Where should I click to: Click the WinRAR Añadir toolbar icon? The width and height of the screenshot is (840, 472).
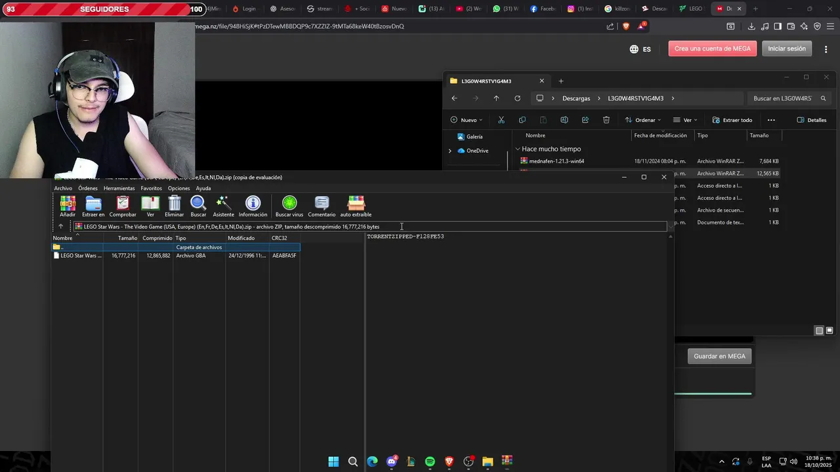pos(68,206)
